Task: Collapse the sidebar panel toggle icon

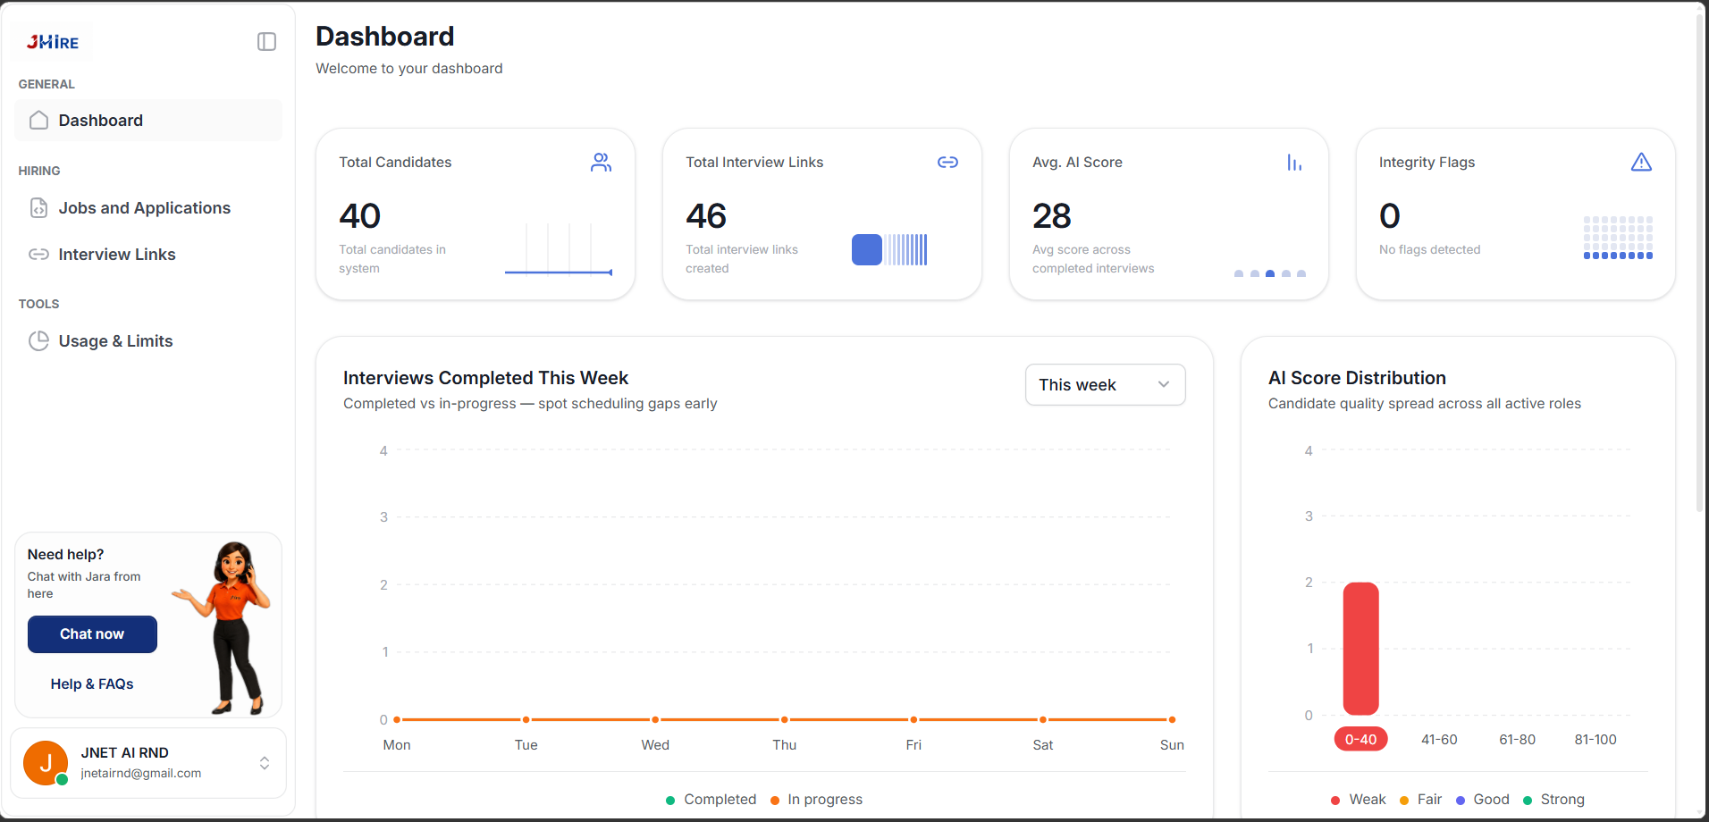Action: pyautogui.click(x=266, y=42)
